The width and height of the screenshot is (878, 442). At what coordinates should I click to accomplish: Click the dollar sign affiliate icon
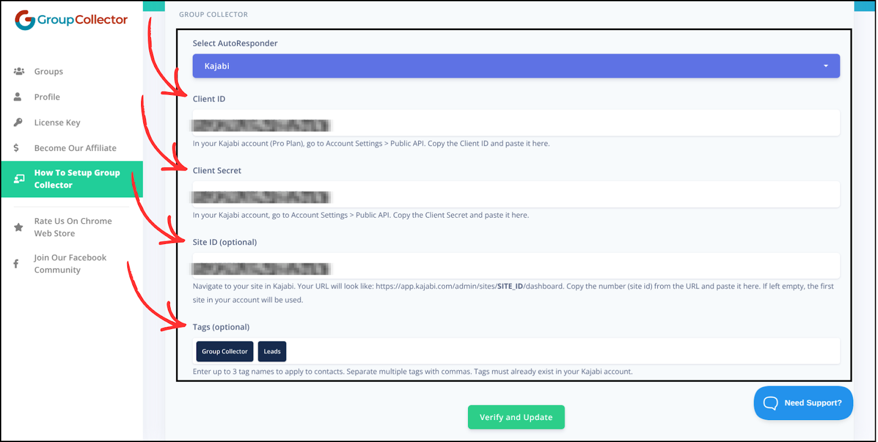(x=16, y=148)
